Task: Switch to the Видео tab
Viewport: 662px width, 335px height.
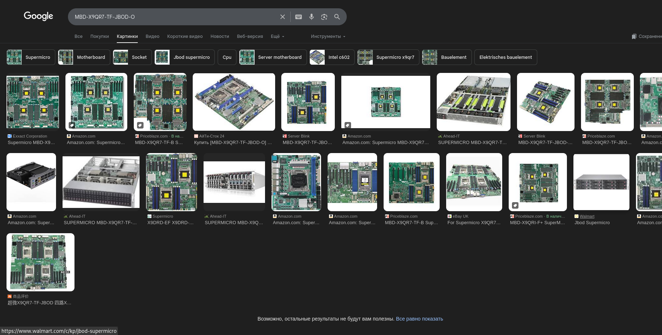Action: pyautogui.click(x=152, y=36)
